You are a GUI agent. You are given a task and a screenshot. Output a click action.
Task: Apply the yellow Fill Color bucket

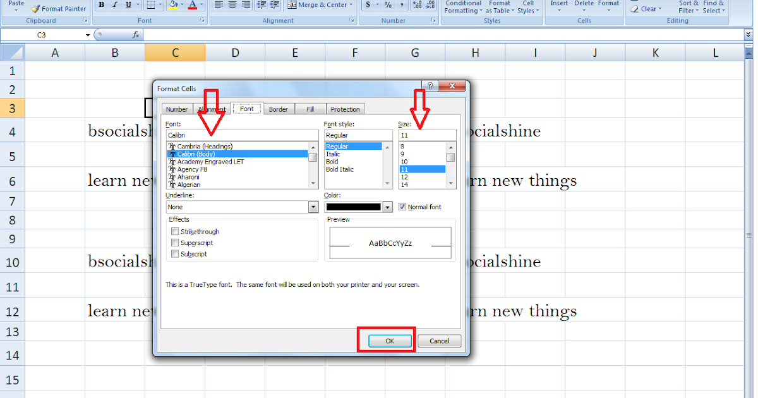point(173,5)
